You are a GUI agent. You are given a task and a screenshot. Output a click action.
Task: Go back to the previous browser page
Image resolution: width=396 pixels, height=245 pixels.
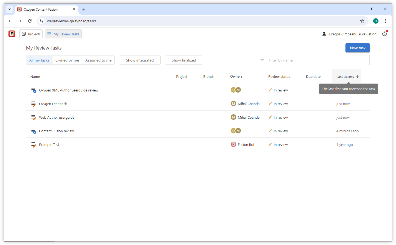coord(10,21)
